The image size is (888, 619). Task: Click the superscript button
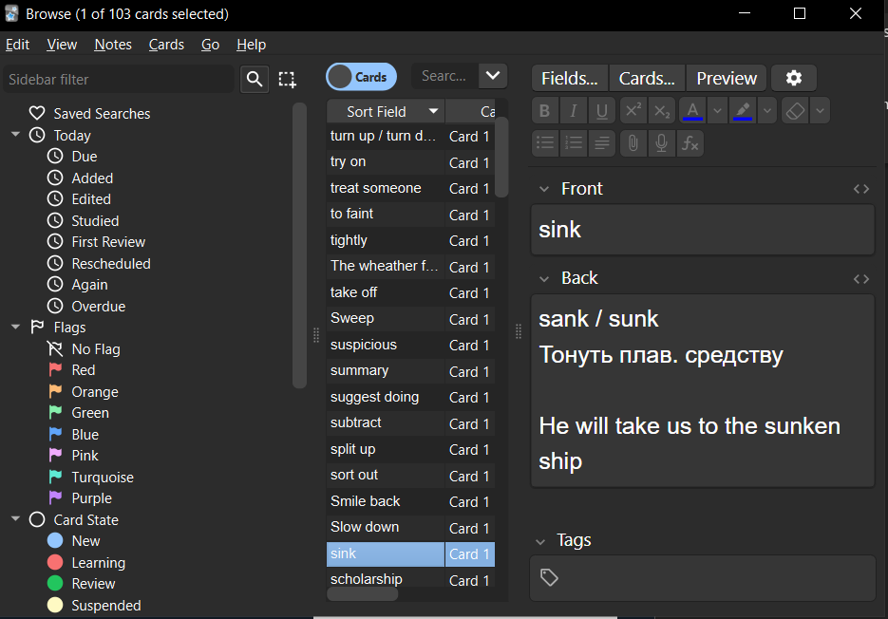(633, 111)
